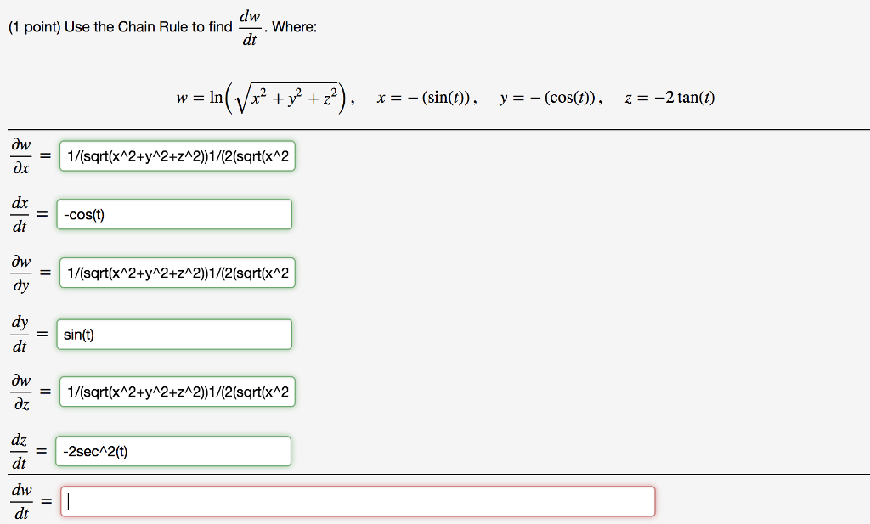Click inside the ∂w/∂z answer box

[x=176, y=392]
